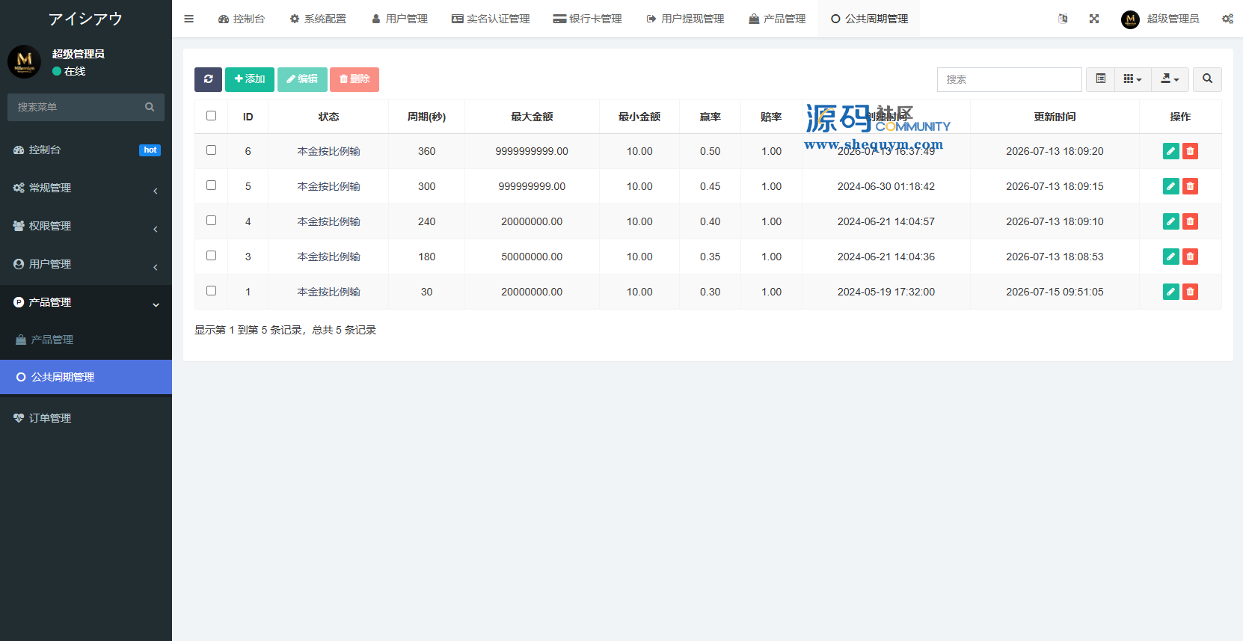Collapse the 产品管理 sidebar menu
This screenshot has width=1243, height=641.
click(x=86, y=303)
